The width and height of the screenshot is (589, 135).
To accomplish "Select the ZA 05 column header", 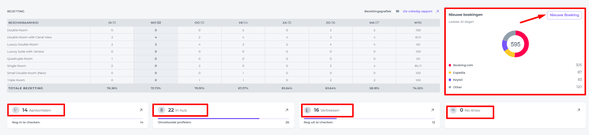I will pyautogui.click(x=287, y=23).
